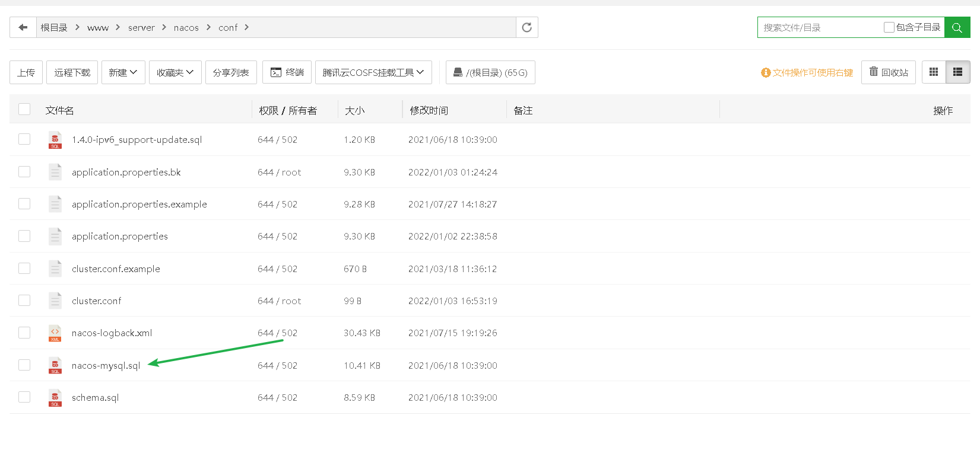Image resolution: width=980 pixels, height=450 pixels.
Task: Expand chevron after server in breadcrumb
Action: click(164, 27)
